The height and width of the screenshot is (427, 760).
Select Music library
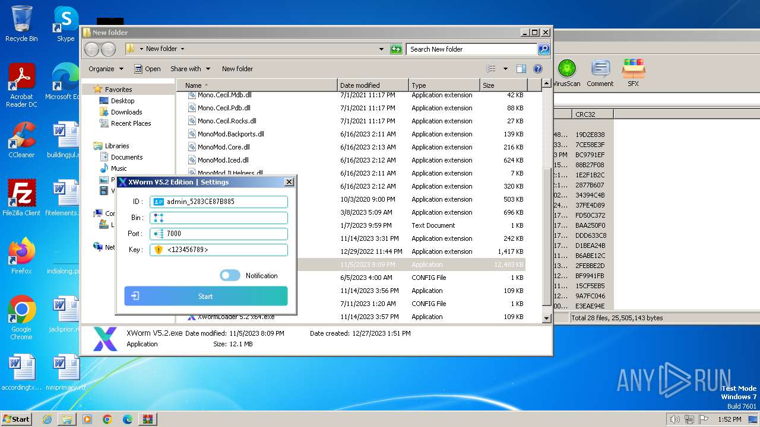click(119, 168)
